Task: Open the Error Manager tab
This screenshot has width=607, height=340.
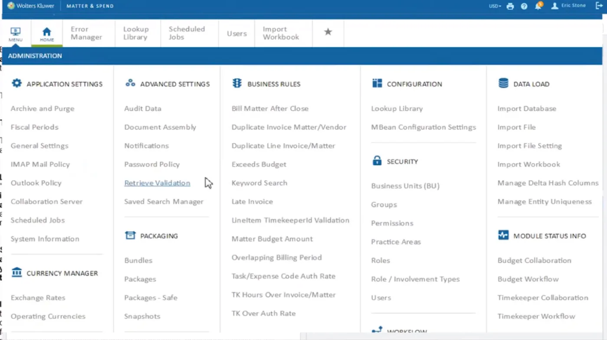Action: (x=86, y=33)
